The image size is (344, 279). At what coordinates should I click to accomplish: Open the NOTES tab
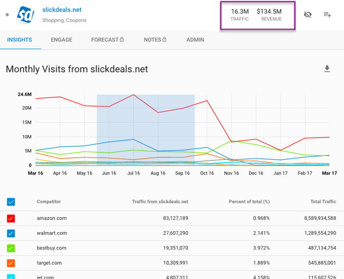pyautogui.click(x=152, y=40)
